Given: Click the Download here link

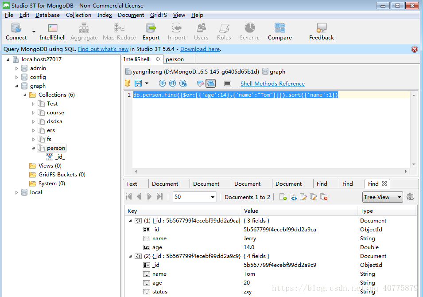Looking at the screenshot, I should pos(200,49).
